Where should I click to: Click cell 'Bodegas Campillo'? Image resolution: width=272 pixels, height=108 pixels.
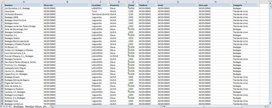(24, 59)
